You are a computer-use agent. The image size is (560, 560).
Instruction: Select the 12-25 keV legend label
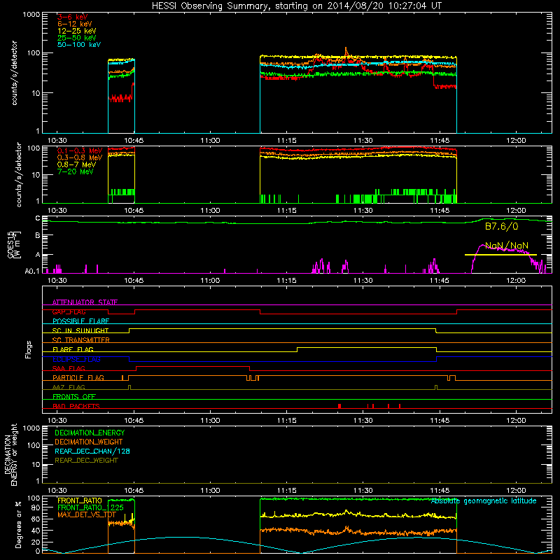pos(77,31)
